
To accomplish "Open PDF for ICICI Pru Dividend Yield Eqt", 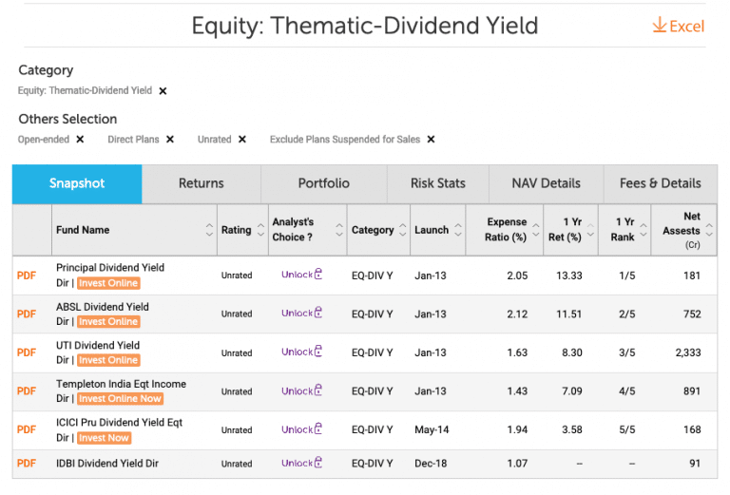I will point(27,429).
